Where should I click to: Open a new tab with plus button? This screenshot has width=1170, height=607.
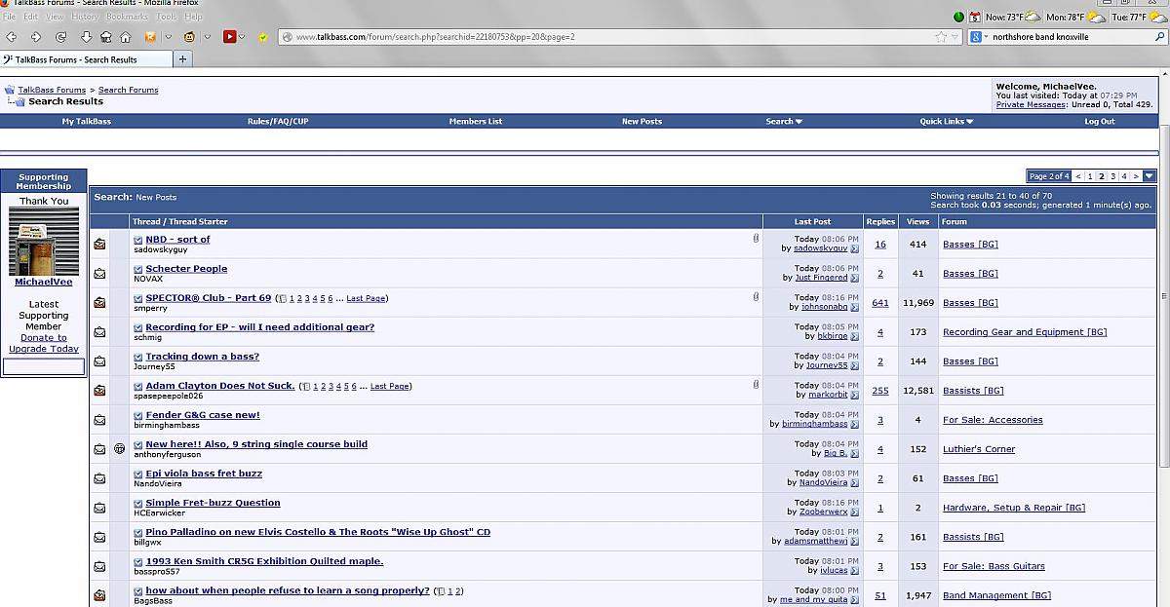(181, 59)
